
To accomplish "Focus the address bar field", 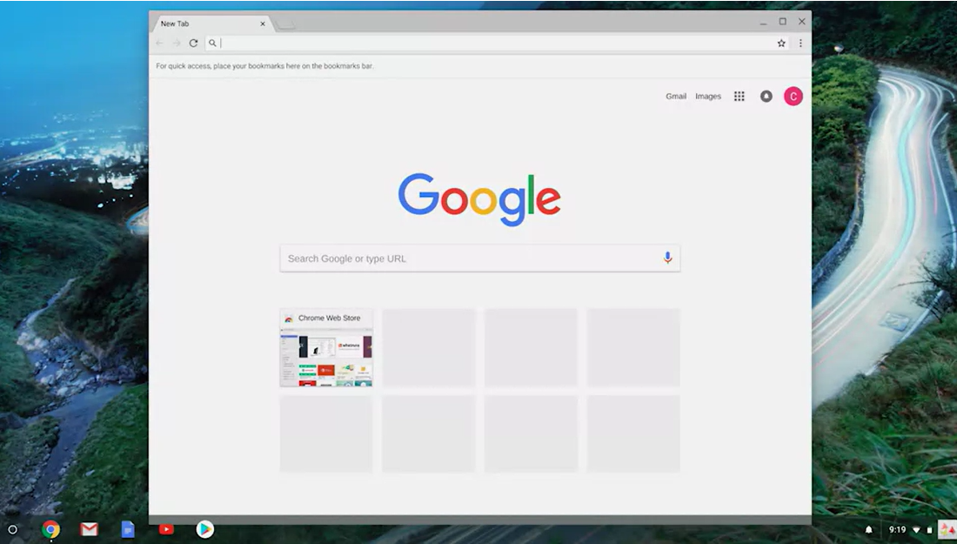I will point(498,43).
